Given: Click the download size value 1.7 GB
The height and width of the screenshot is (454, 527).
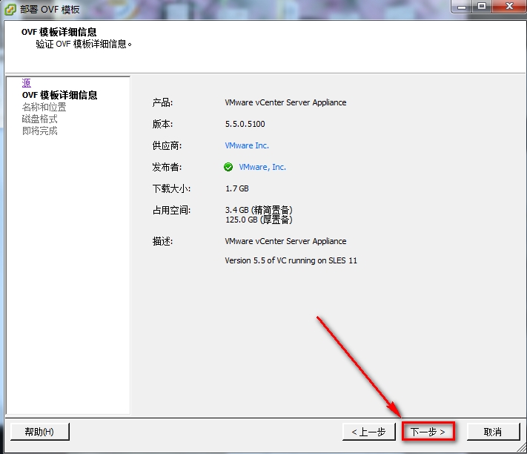Looking at the screenshot, I should (x=237, y=188).
